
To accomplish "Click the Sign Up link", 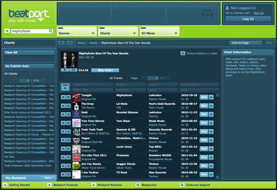I will [258, 13].
